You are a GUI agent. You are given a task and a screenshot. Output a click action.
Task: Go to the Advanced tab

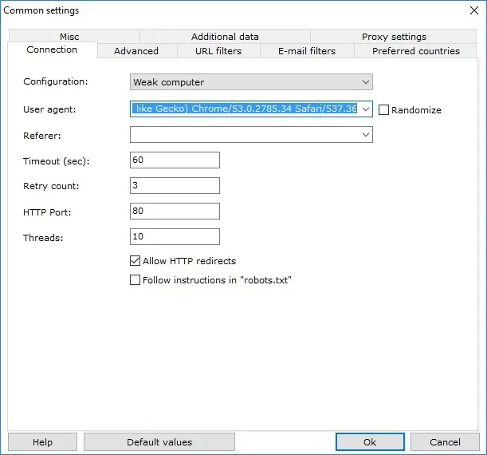136,51
